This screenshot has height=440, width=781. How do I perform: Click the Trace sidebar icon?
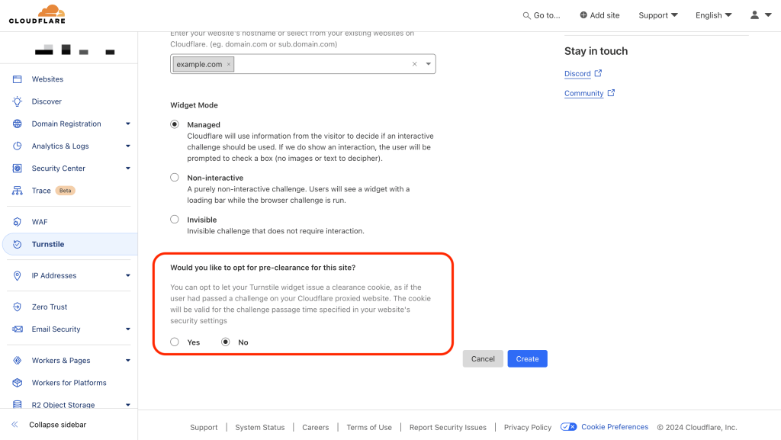click(x=17, y=191)
